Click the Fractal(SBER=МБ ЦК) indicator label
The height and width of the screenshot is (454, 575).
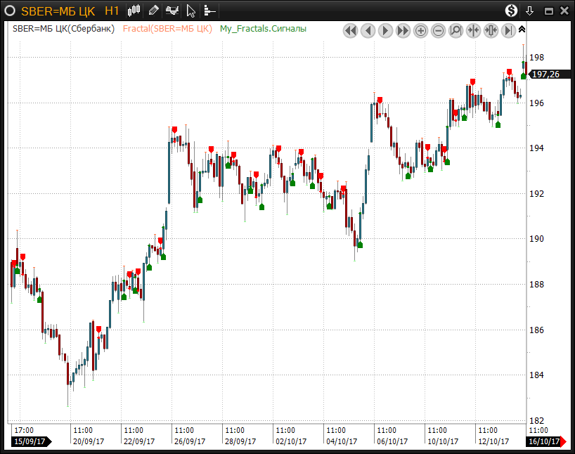pos(167,29)
